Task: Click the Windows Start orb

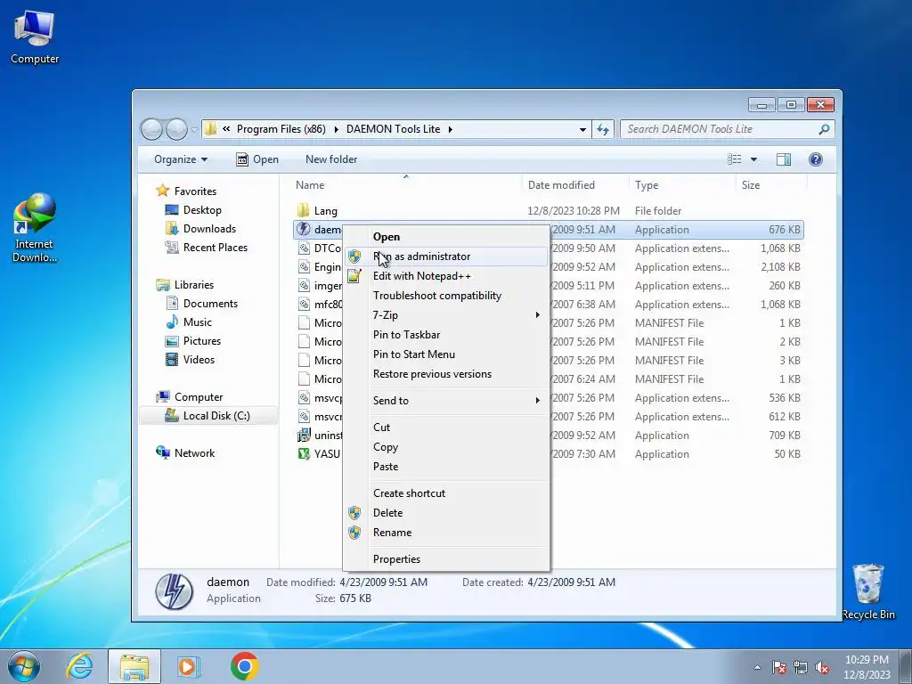Action: 24,666
